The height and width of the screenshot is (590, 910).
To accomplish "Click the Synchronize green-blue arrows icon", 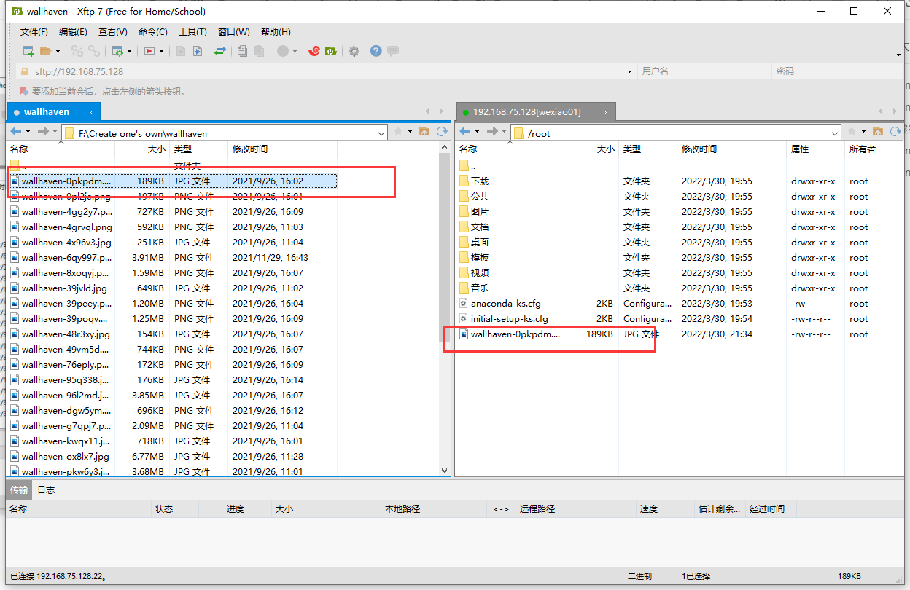I will click(x=219, y=51).
